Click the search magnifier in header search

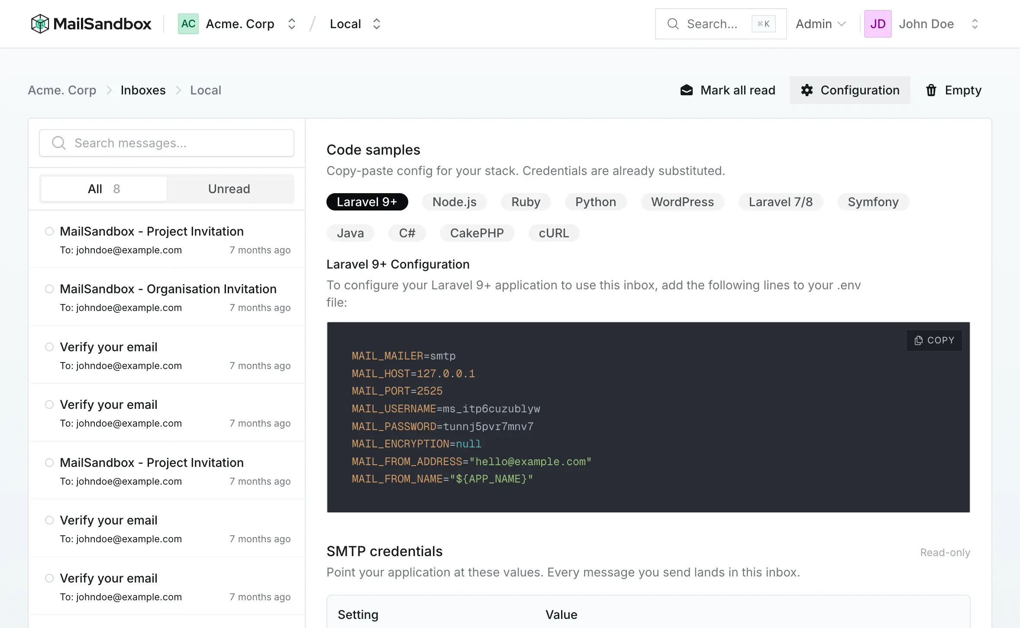pos(673,24)
